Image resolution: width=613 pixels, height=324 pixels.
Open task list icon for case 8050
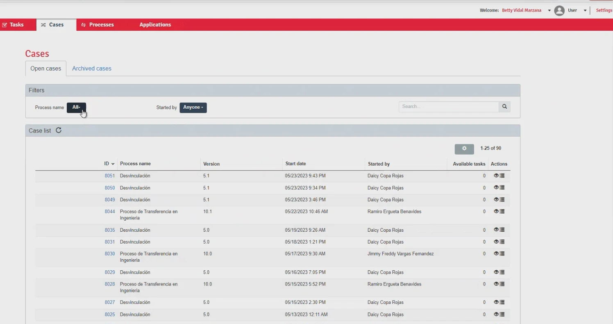click(x=502, y=187)
